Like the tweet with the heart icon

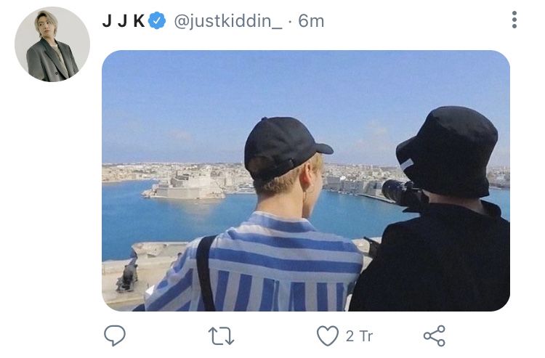point(328,335)
